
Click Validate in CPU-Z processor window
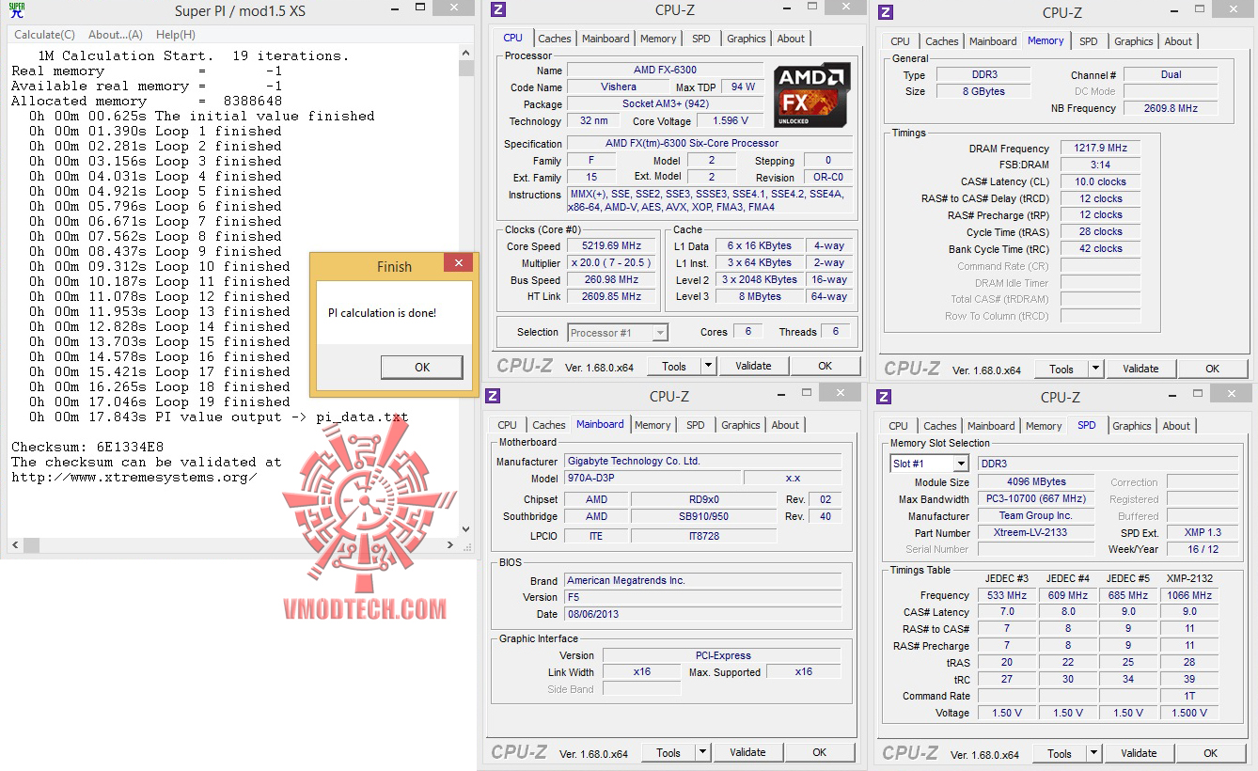(x=753, y=366)
